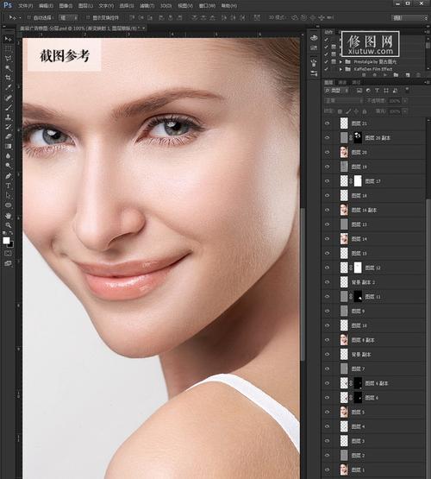The image size is (431, 479).
Task: Select the Dodge tool
Action: (9, 166)
